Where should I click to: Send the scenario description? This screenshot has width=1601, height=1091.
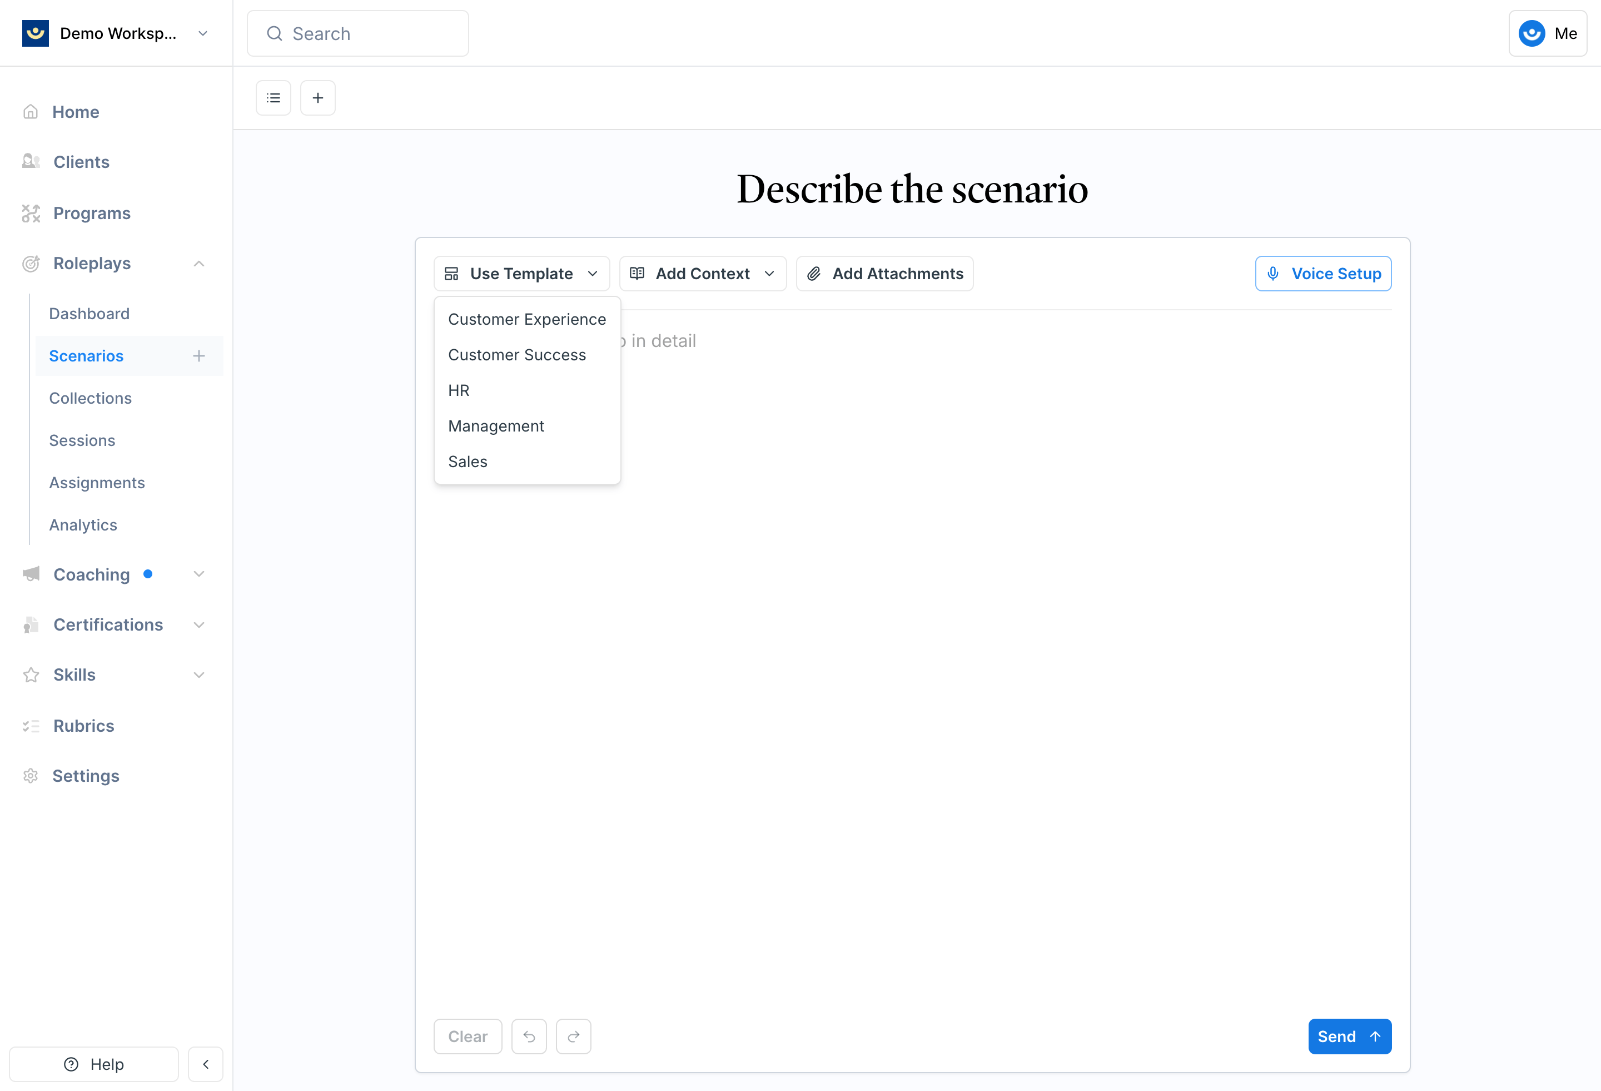click(x=1350, y=1037)
